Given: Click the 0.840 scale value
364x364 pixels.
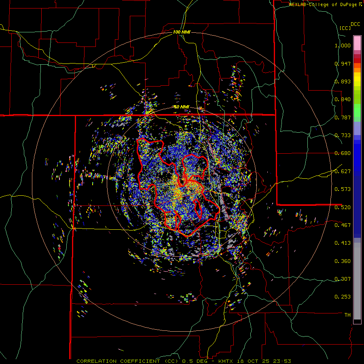Looking at the screenshot, I should coord(343,99).
